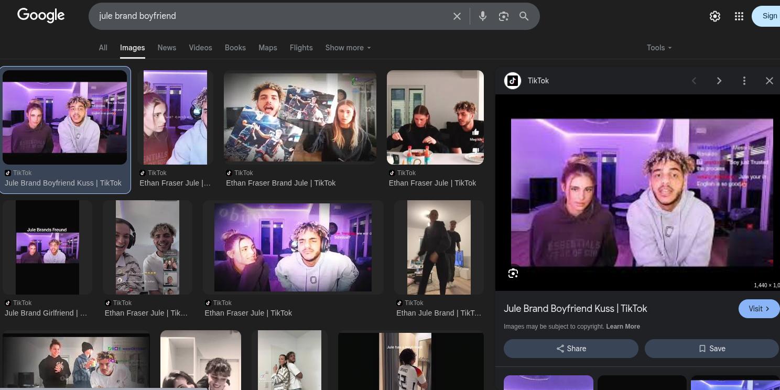Click the Sign in button

click(x=766, y=16)
